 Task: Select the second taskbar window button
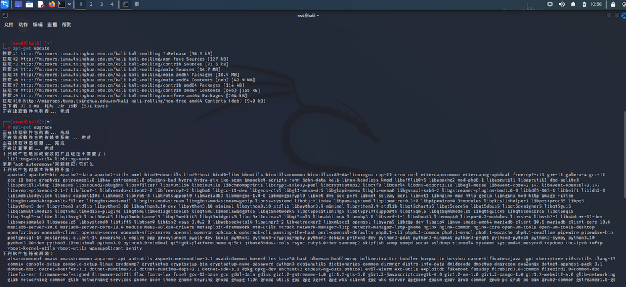click(137, 5)
